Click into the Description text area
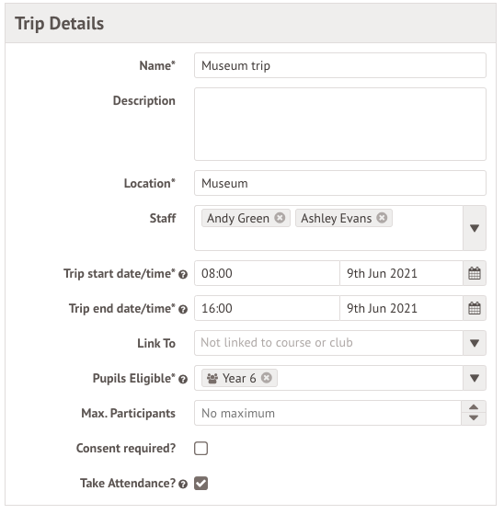 point(340,124)
